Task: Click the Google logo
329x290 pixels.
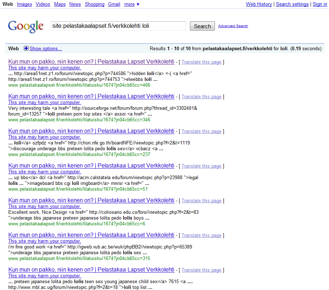Action: [26, 26]
